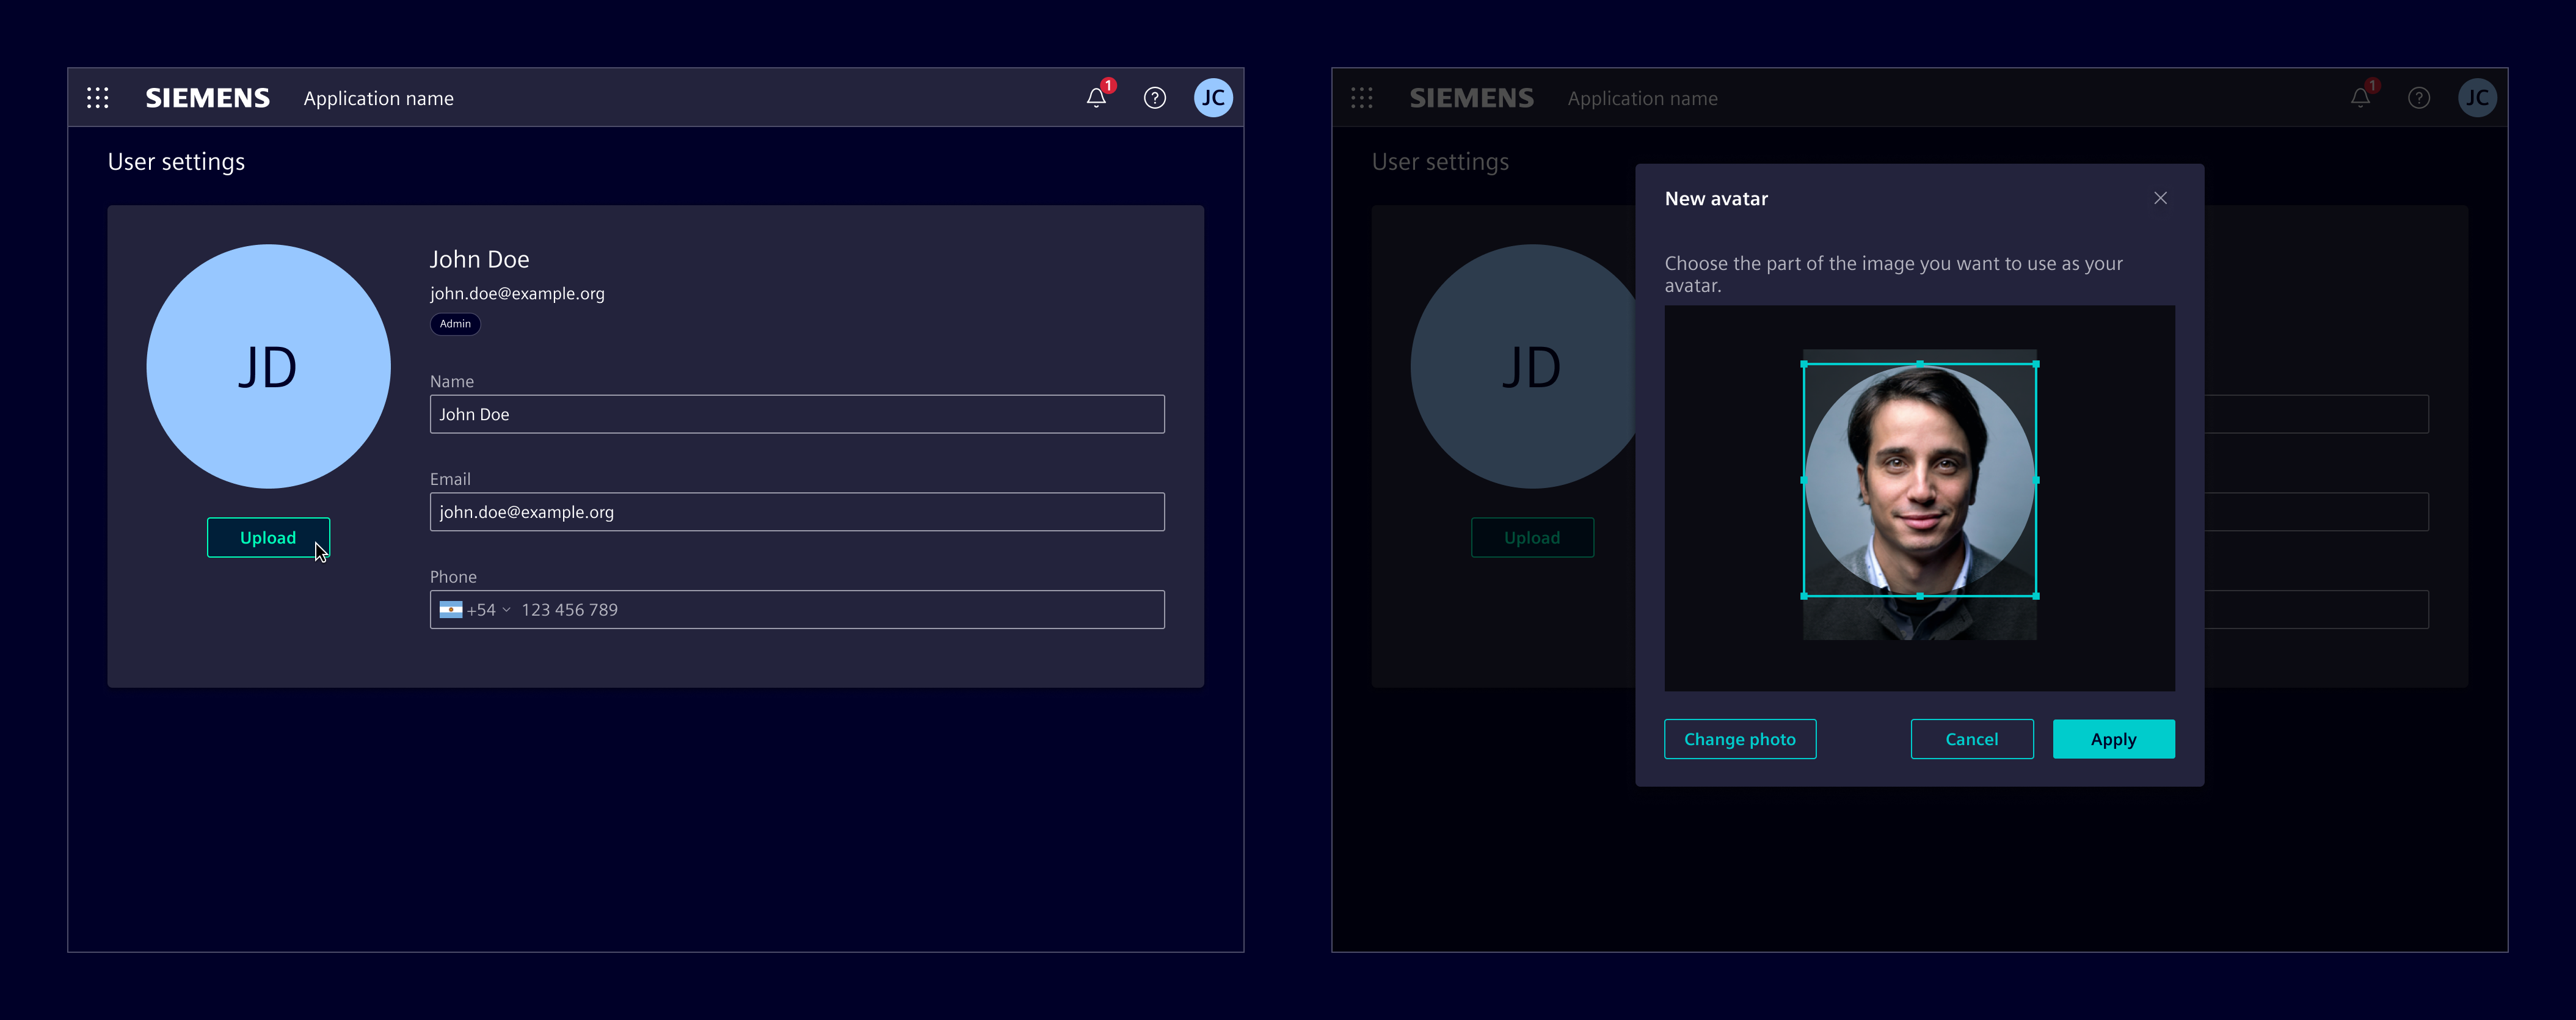Viewport: 2576px width, 1020px height.
Task: Click bottom-left crop handle on photo
Action: pos(1804,596)
